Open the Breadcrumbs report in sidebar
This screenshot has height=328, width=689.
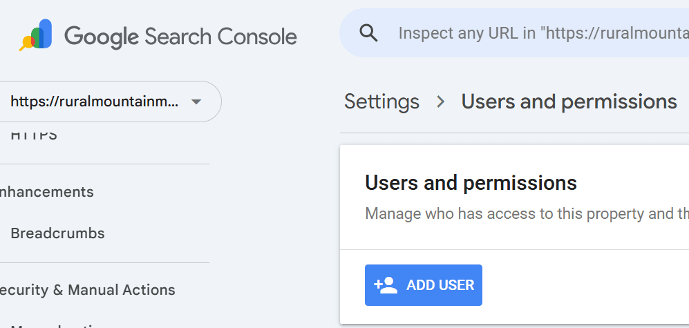coord(58,233)
